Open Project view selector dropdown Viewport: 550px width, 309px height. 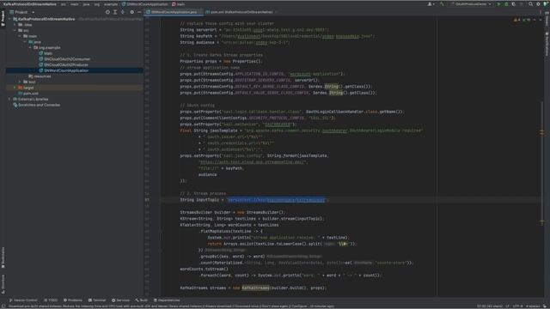click(x=23, y=12)
